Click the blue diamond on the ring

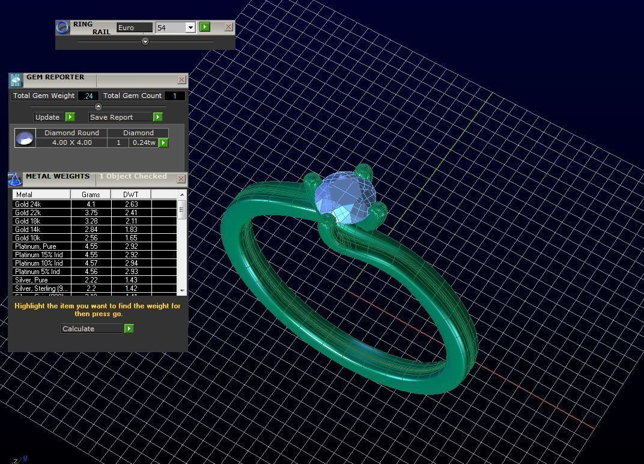[345, 198]
